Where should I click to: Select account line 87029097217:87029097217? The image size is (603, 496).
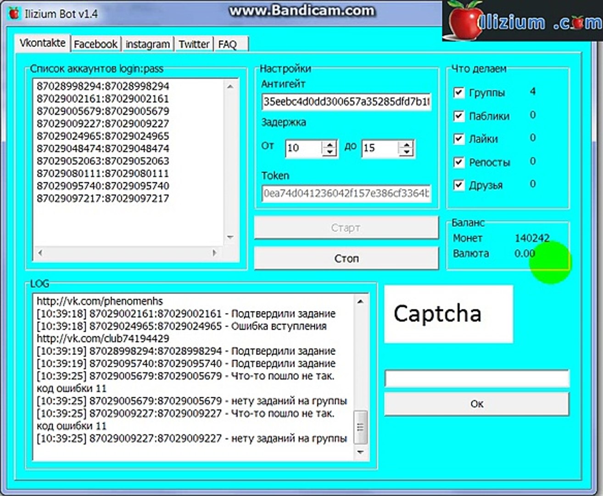(x=103, y=198)
